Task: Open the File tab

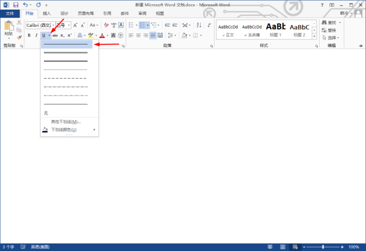Action: click(x=10, y=13)
